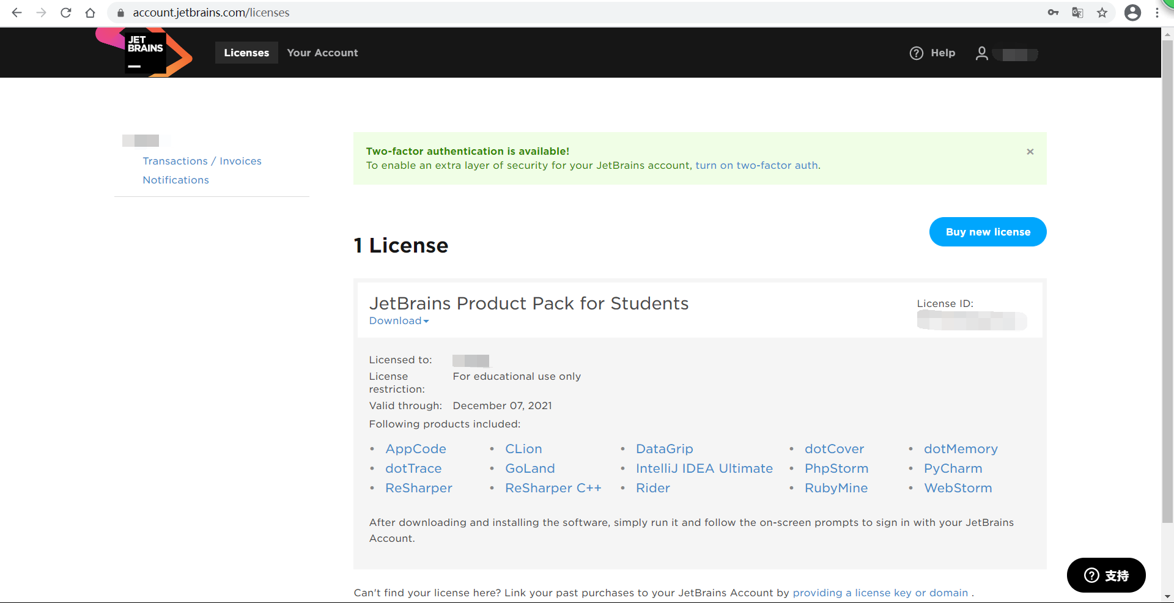The width and height of the screenshot is (1174, 603).
Task: Reload the page with the refresh icon
Action: (66, 13)
